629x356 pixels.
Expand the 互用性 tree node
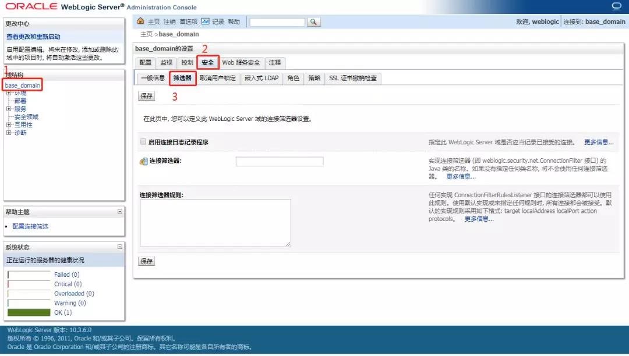9,124
